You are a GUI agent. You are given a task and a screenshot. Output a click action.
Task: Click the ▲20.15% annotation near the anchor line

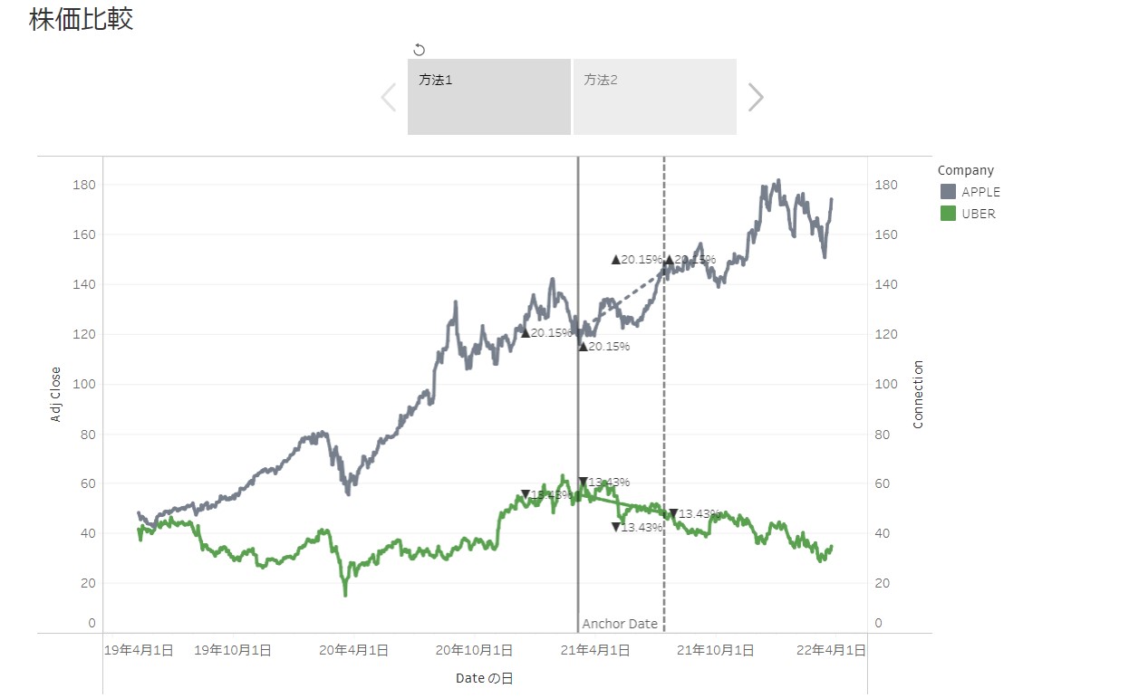pos(603,345)
